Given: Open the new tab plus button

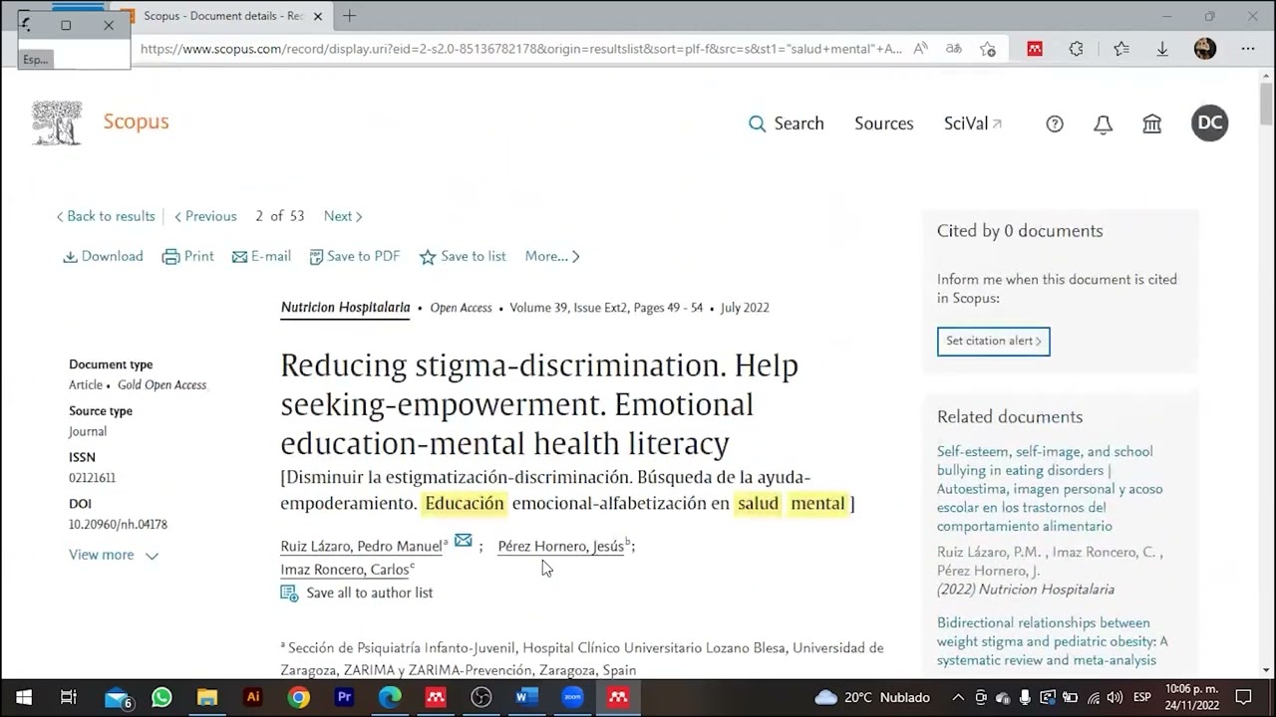Looking at the screenshot, I should point(349,15).
